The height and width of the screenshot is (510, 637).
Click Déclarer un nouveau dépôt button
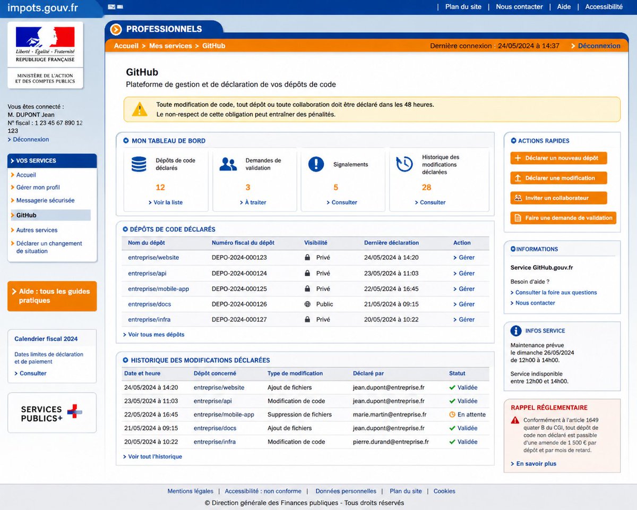click(558, 158)
